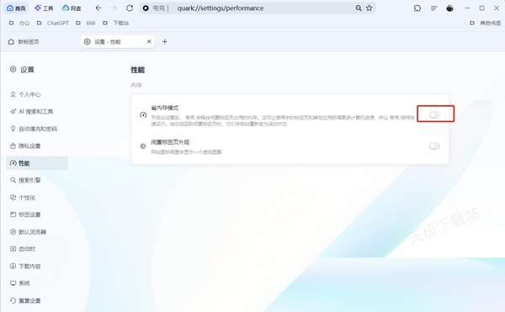The image size is (505, 312).
Task: Select 性能 in the sidebar
Action: tap(37, 163)
